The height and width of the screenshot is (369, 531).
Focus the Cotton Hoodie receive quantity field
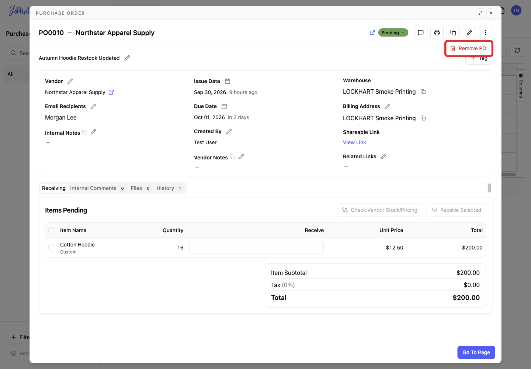point(257,248)
